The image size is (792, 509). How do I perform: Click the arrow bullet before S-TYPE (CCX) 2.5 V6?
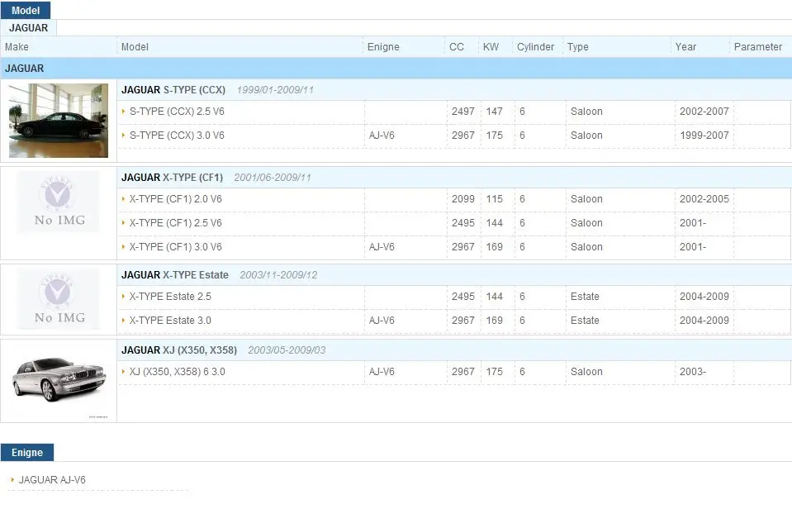click(123, 112)
